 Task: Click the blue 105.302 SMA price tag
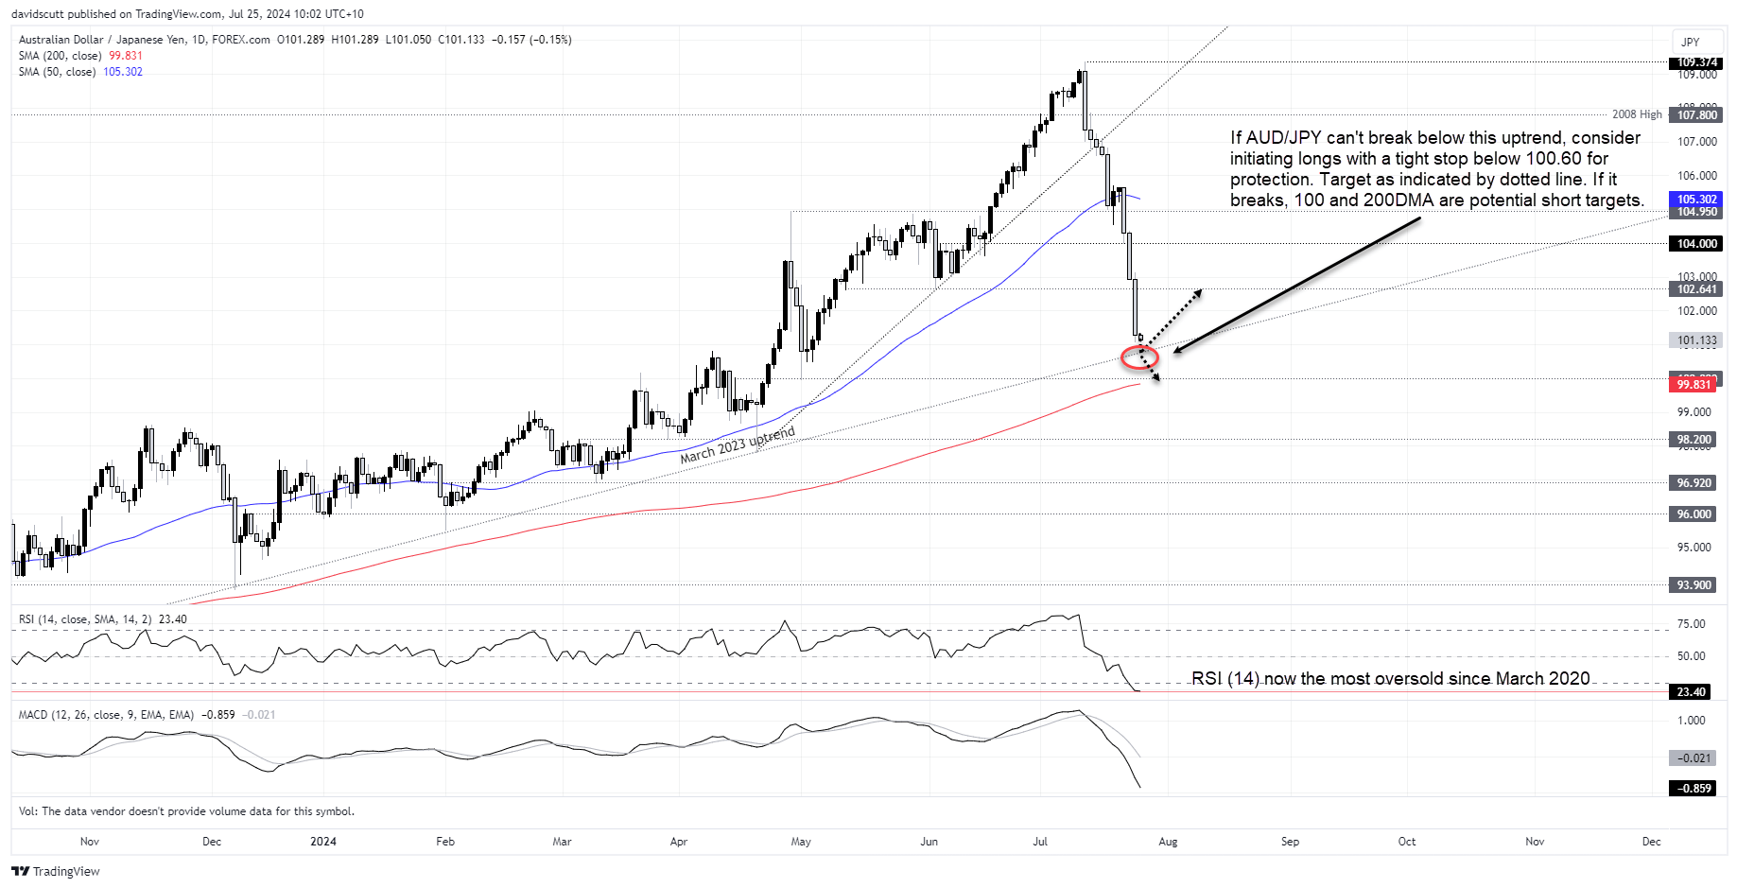(x=1696, y=200)
